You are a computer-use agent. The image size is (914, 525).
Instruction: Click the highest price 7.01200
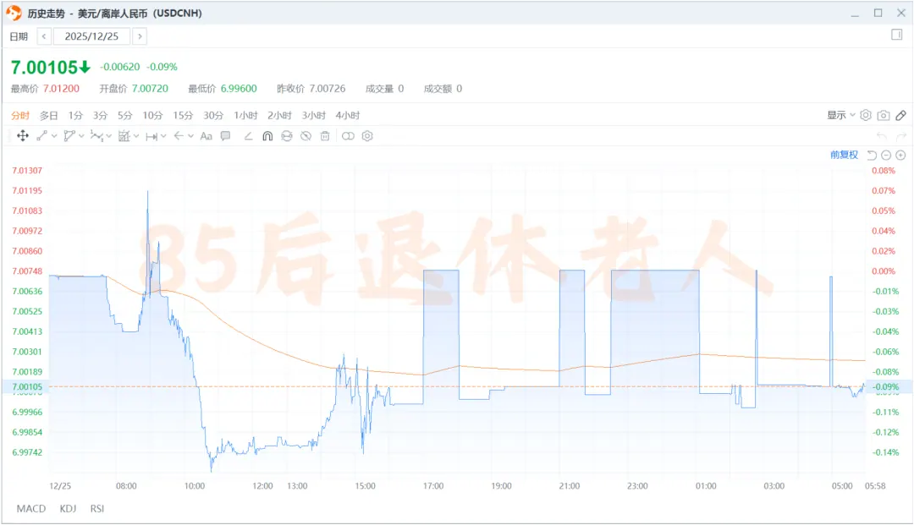click(61, 89)
